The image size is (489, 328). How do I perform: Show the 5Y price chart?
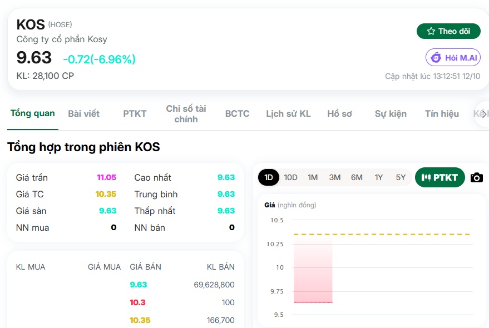(401, 177)
